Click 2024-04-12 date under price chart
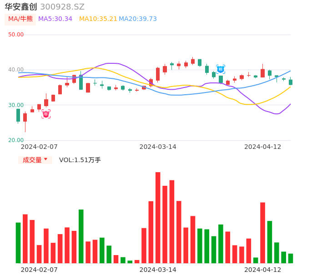 click(x=263, y=147)
